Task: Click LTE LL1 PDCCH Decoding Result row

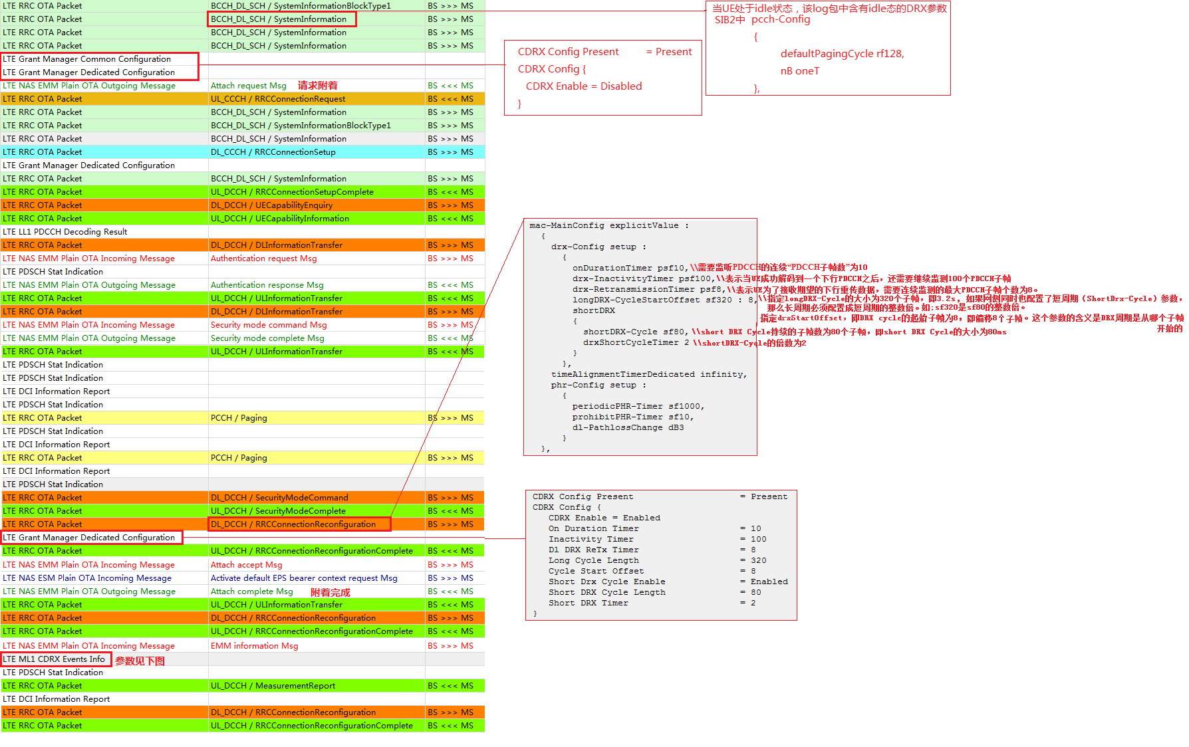Action: point(243,232)
